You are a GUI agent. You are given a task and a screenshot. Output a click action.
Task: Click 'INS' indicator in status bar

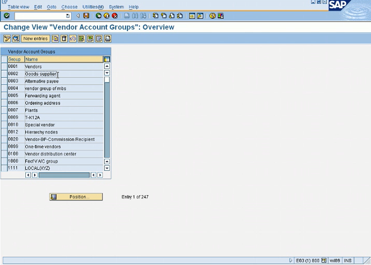click(x=348, y=261)
